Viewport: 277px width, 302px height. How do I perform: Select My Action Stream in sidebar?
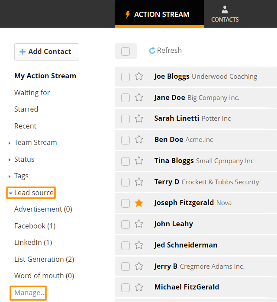45,76
